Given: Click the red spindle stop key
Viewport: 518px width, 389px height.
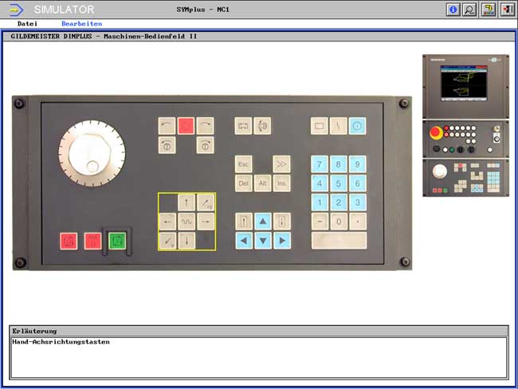Looking at the screenshot, I should pos(186,126).
